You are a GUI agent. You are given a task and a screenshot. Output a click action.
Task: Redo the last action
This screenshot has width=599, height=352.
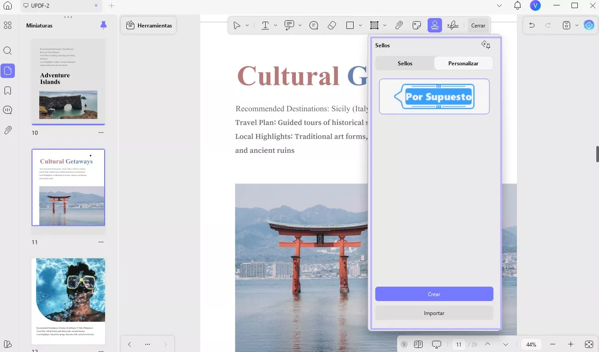(x=548, y=26)
